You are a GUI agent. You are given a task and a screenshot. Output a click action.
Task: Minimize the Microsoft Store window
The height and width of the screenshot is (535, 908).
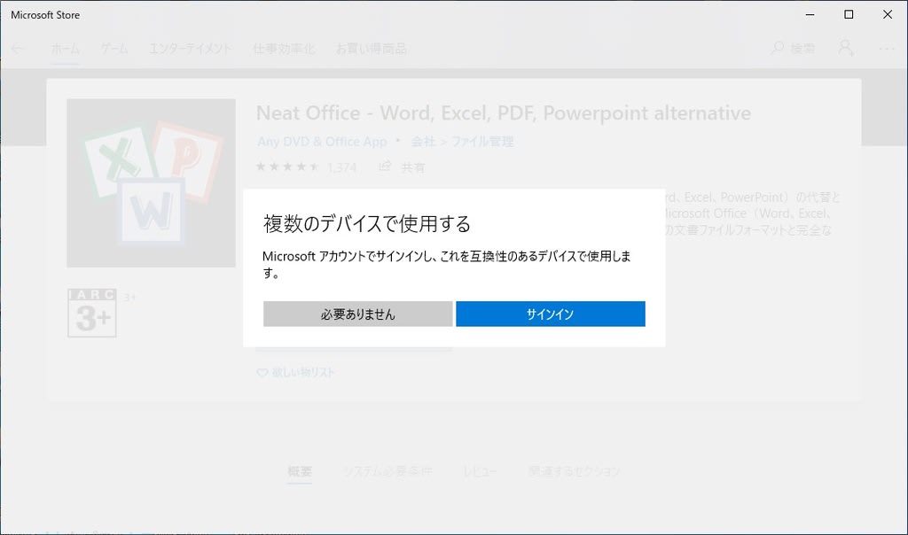(x=810, y=14)
